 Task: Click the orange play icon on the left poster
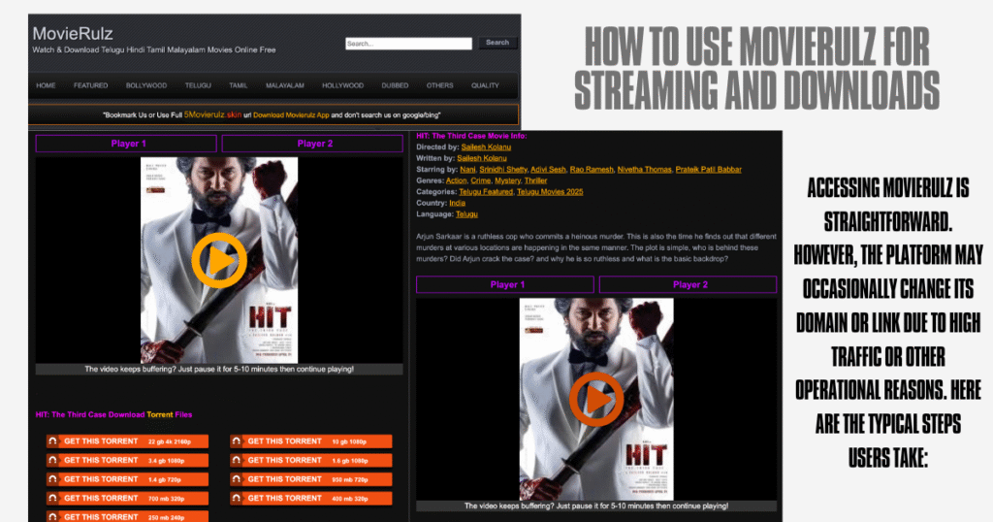(219, 260)
